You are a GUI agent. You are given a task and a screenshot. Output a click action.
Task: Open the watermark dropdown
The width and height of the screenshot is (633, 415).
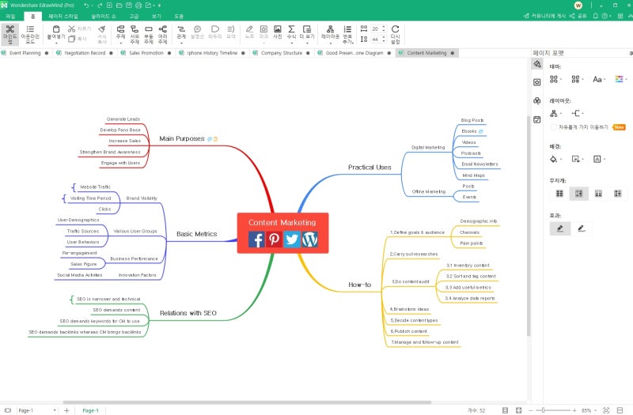pos(599,159)
